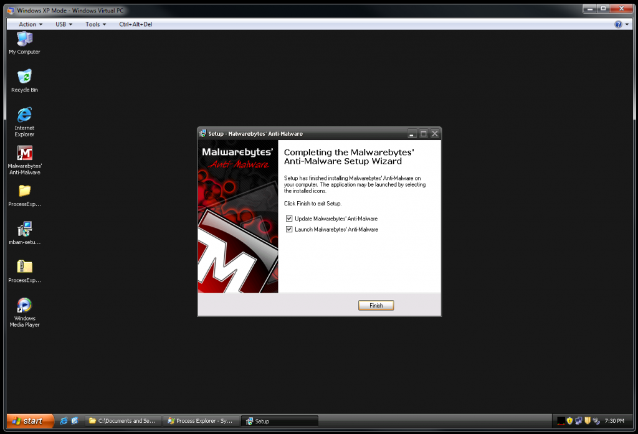Uncheck Update Malwarebytes' Anti-Malware checkbox
Viewport: 638px width, 434px height.
(289, 219)
